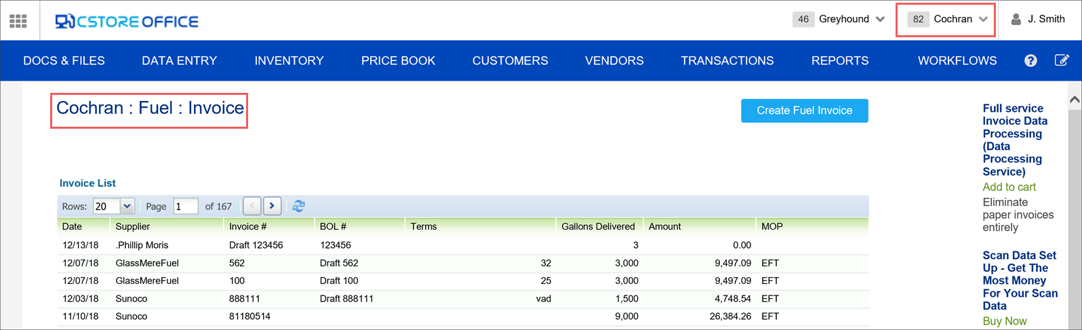Open Scan Data Set Up link
Screen dimensions: 1082x330
pos(1020,281)
